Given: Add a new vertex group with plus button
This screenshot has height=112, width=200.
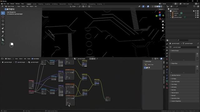Looking at the screenshot, I should (x=197, y=54).
